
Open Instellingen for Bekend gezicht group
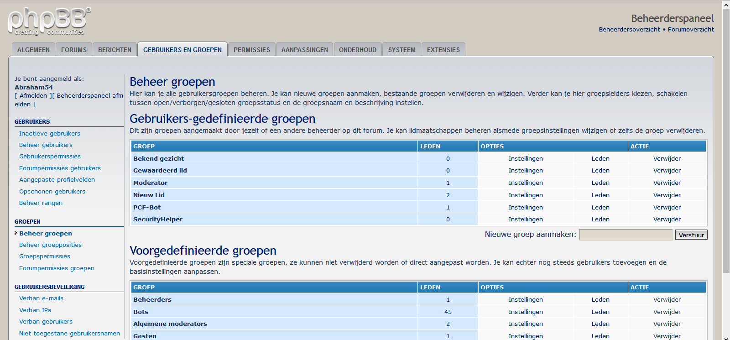pyautogui.click(x=526, y=158)
